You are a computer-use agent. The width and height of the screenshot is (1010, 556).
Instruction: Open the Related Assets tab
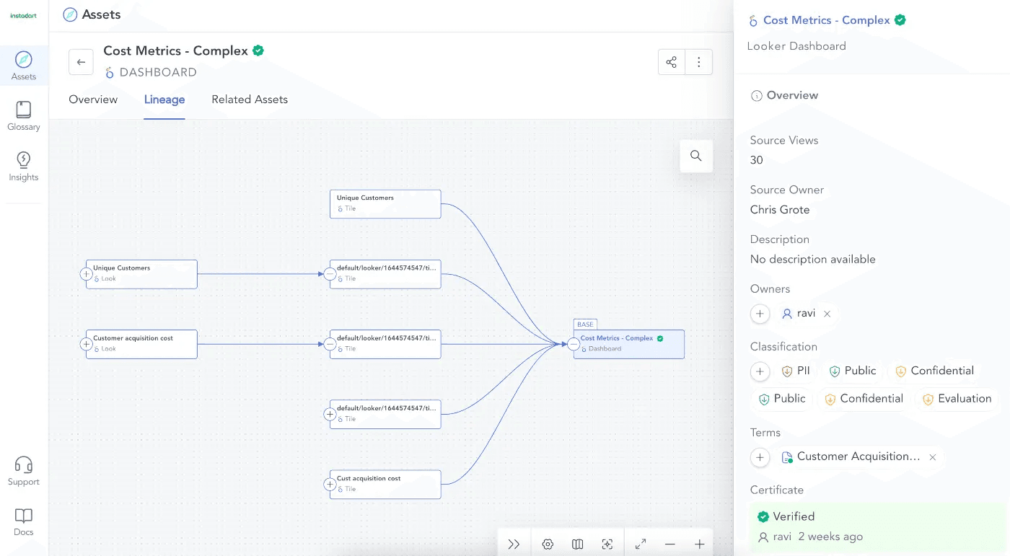coord(250,100)
